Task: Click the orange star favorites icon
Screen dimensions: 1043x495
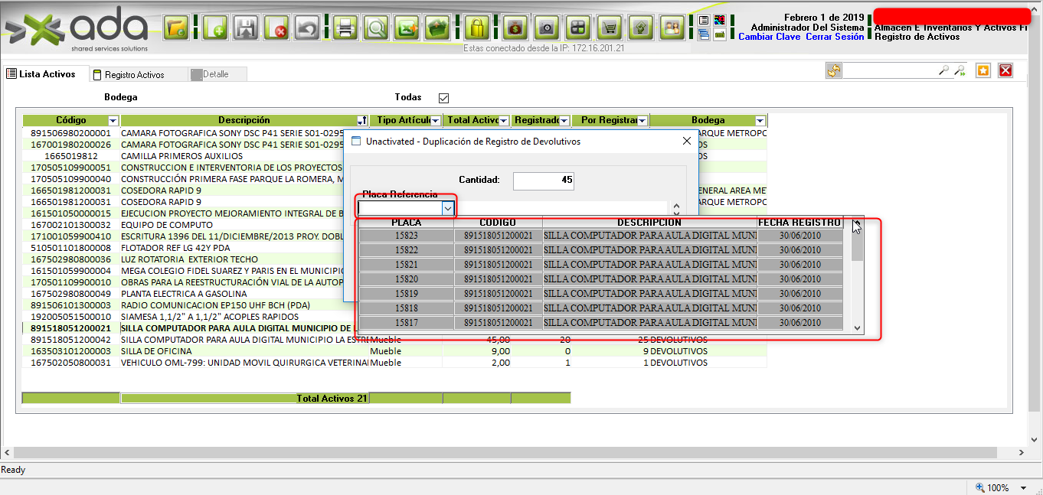Action: [x=983, y=70]
